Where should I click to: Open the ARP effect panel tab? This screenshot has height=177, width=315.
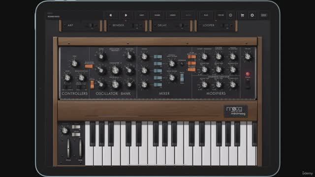click(70, 26)
